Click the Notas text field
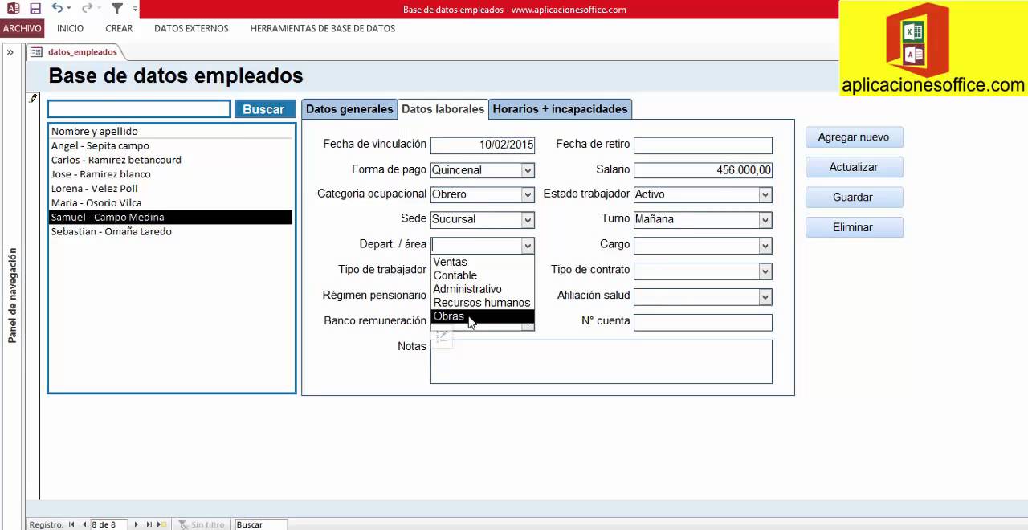This screenshot has width=1028, height=530. click(x=601, y=361)
